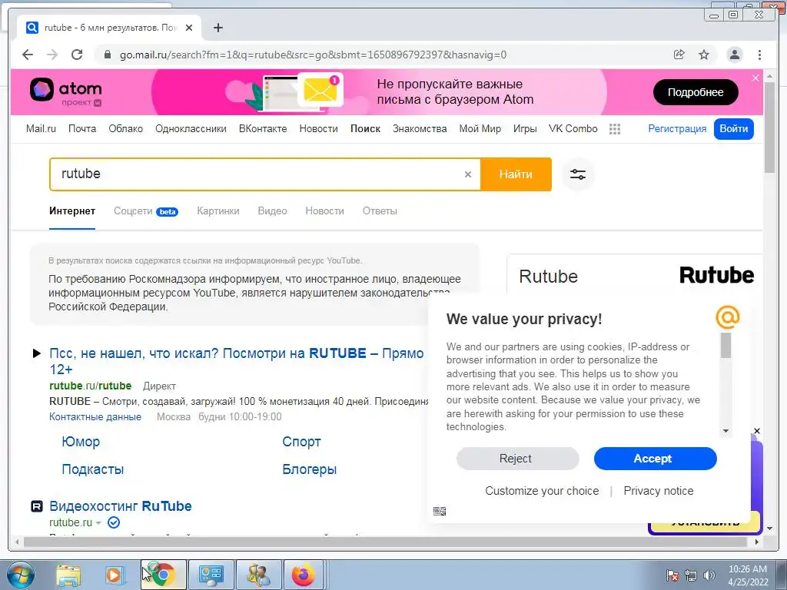Viewport: 787px width, 590px height.
Task: Clear the search query with the X icon
Action: pyautogui.click(x=468, y=174)
